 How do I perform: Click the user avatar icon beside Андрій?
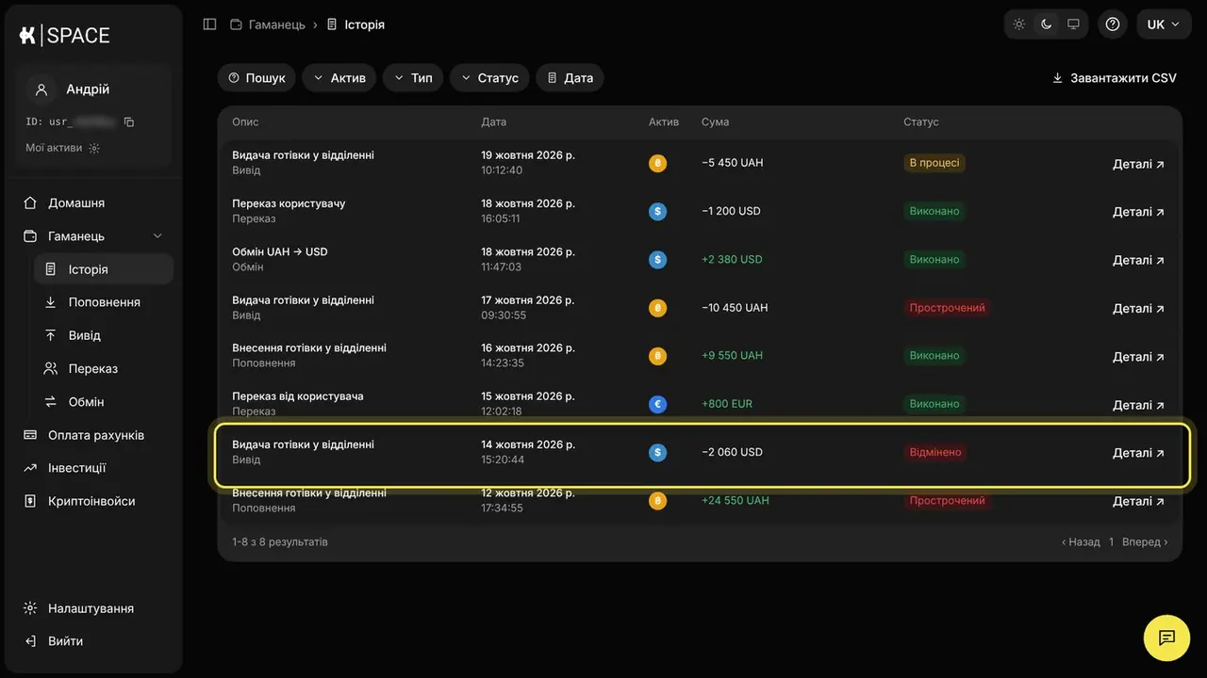[41, 89]
